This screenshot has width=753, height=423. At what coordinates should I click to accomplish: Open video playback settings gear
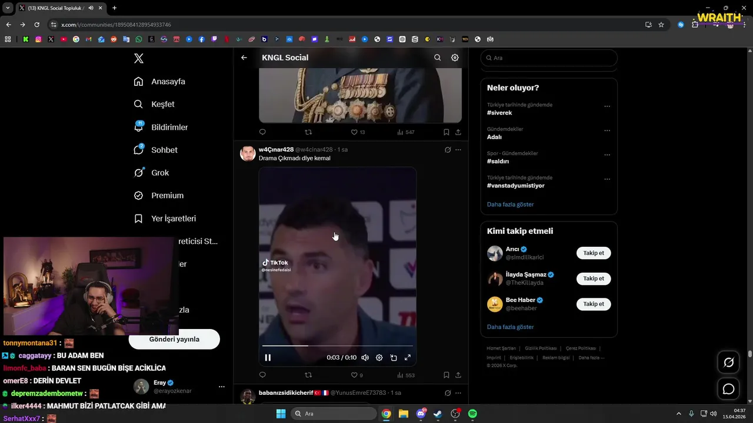[379, 357]
